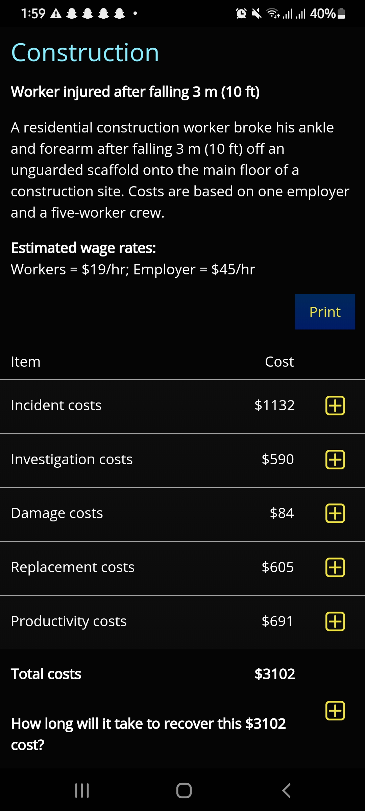The height and width of the screenshot is (811, 365).
Task: Tap the Wi-Fi status icon
Action: click(273, 14)
